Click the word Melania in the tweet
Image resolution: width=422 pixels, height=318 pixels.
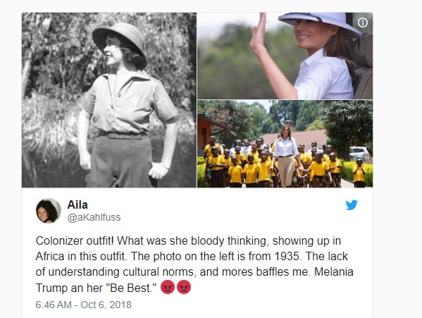[x=334, y=271]
